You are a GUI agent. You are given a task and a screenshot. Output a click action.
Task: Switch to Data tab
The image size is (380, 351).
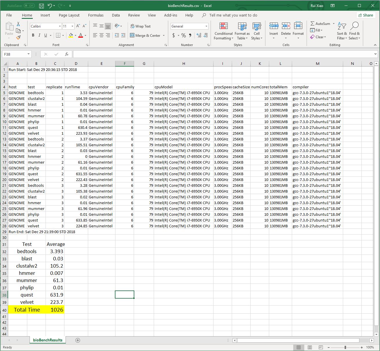116,15
